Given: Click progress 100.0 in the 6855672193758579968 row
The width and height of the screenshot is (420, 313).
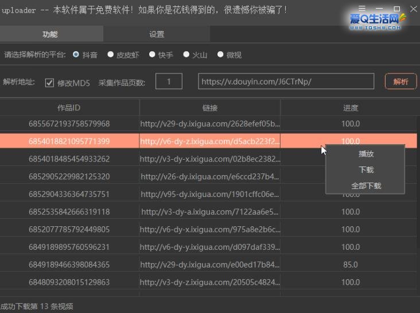Looking at the screenshot, I should coord(351,123).
